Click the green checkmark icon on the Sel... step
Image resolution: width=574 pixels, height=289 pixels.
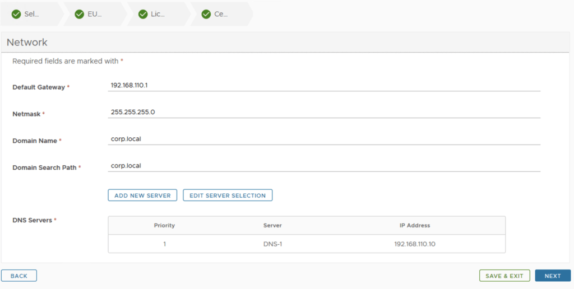pos(16,14)
